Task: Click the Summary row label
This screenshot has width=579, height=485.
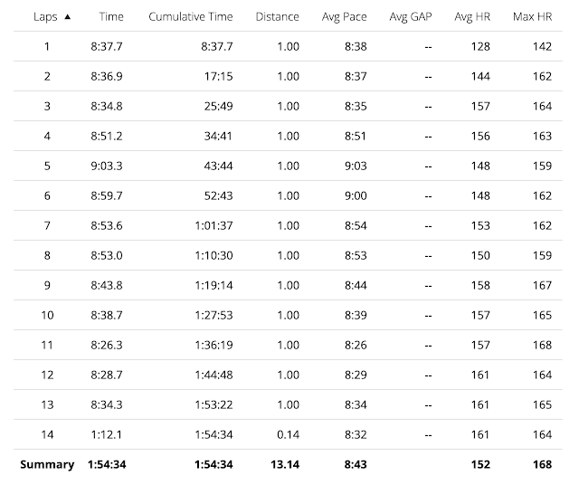Action: click(48, 464)
